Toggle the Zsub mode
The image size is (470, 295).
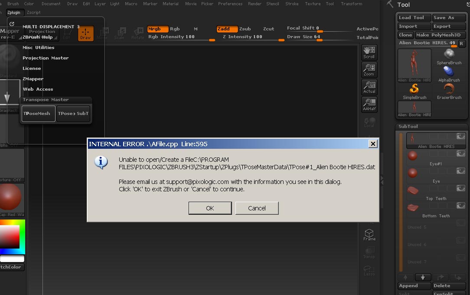click(245, 29)
